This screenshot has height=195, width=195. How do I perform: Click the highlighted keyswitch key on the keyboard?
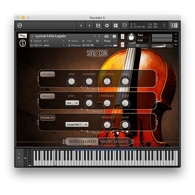(x=55, y=158)
